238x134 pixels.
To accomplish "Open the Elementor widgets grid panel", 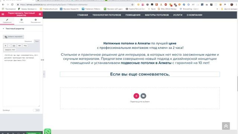I will (40, 14).
